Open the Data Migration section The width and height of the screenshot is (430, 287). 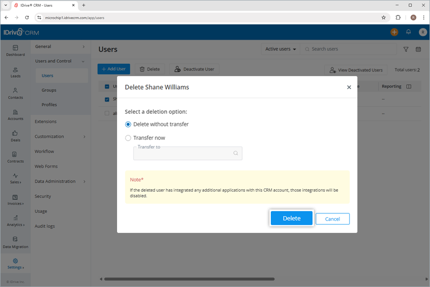click(x=15, y=243)
